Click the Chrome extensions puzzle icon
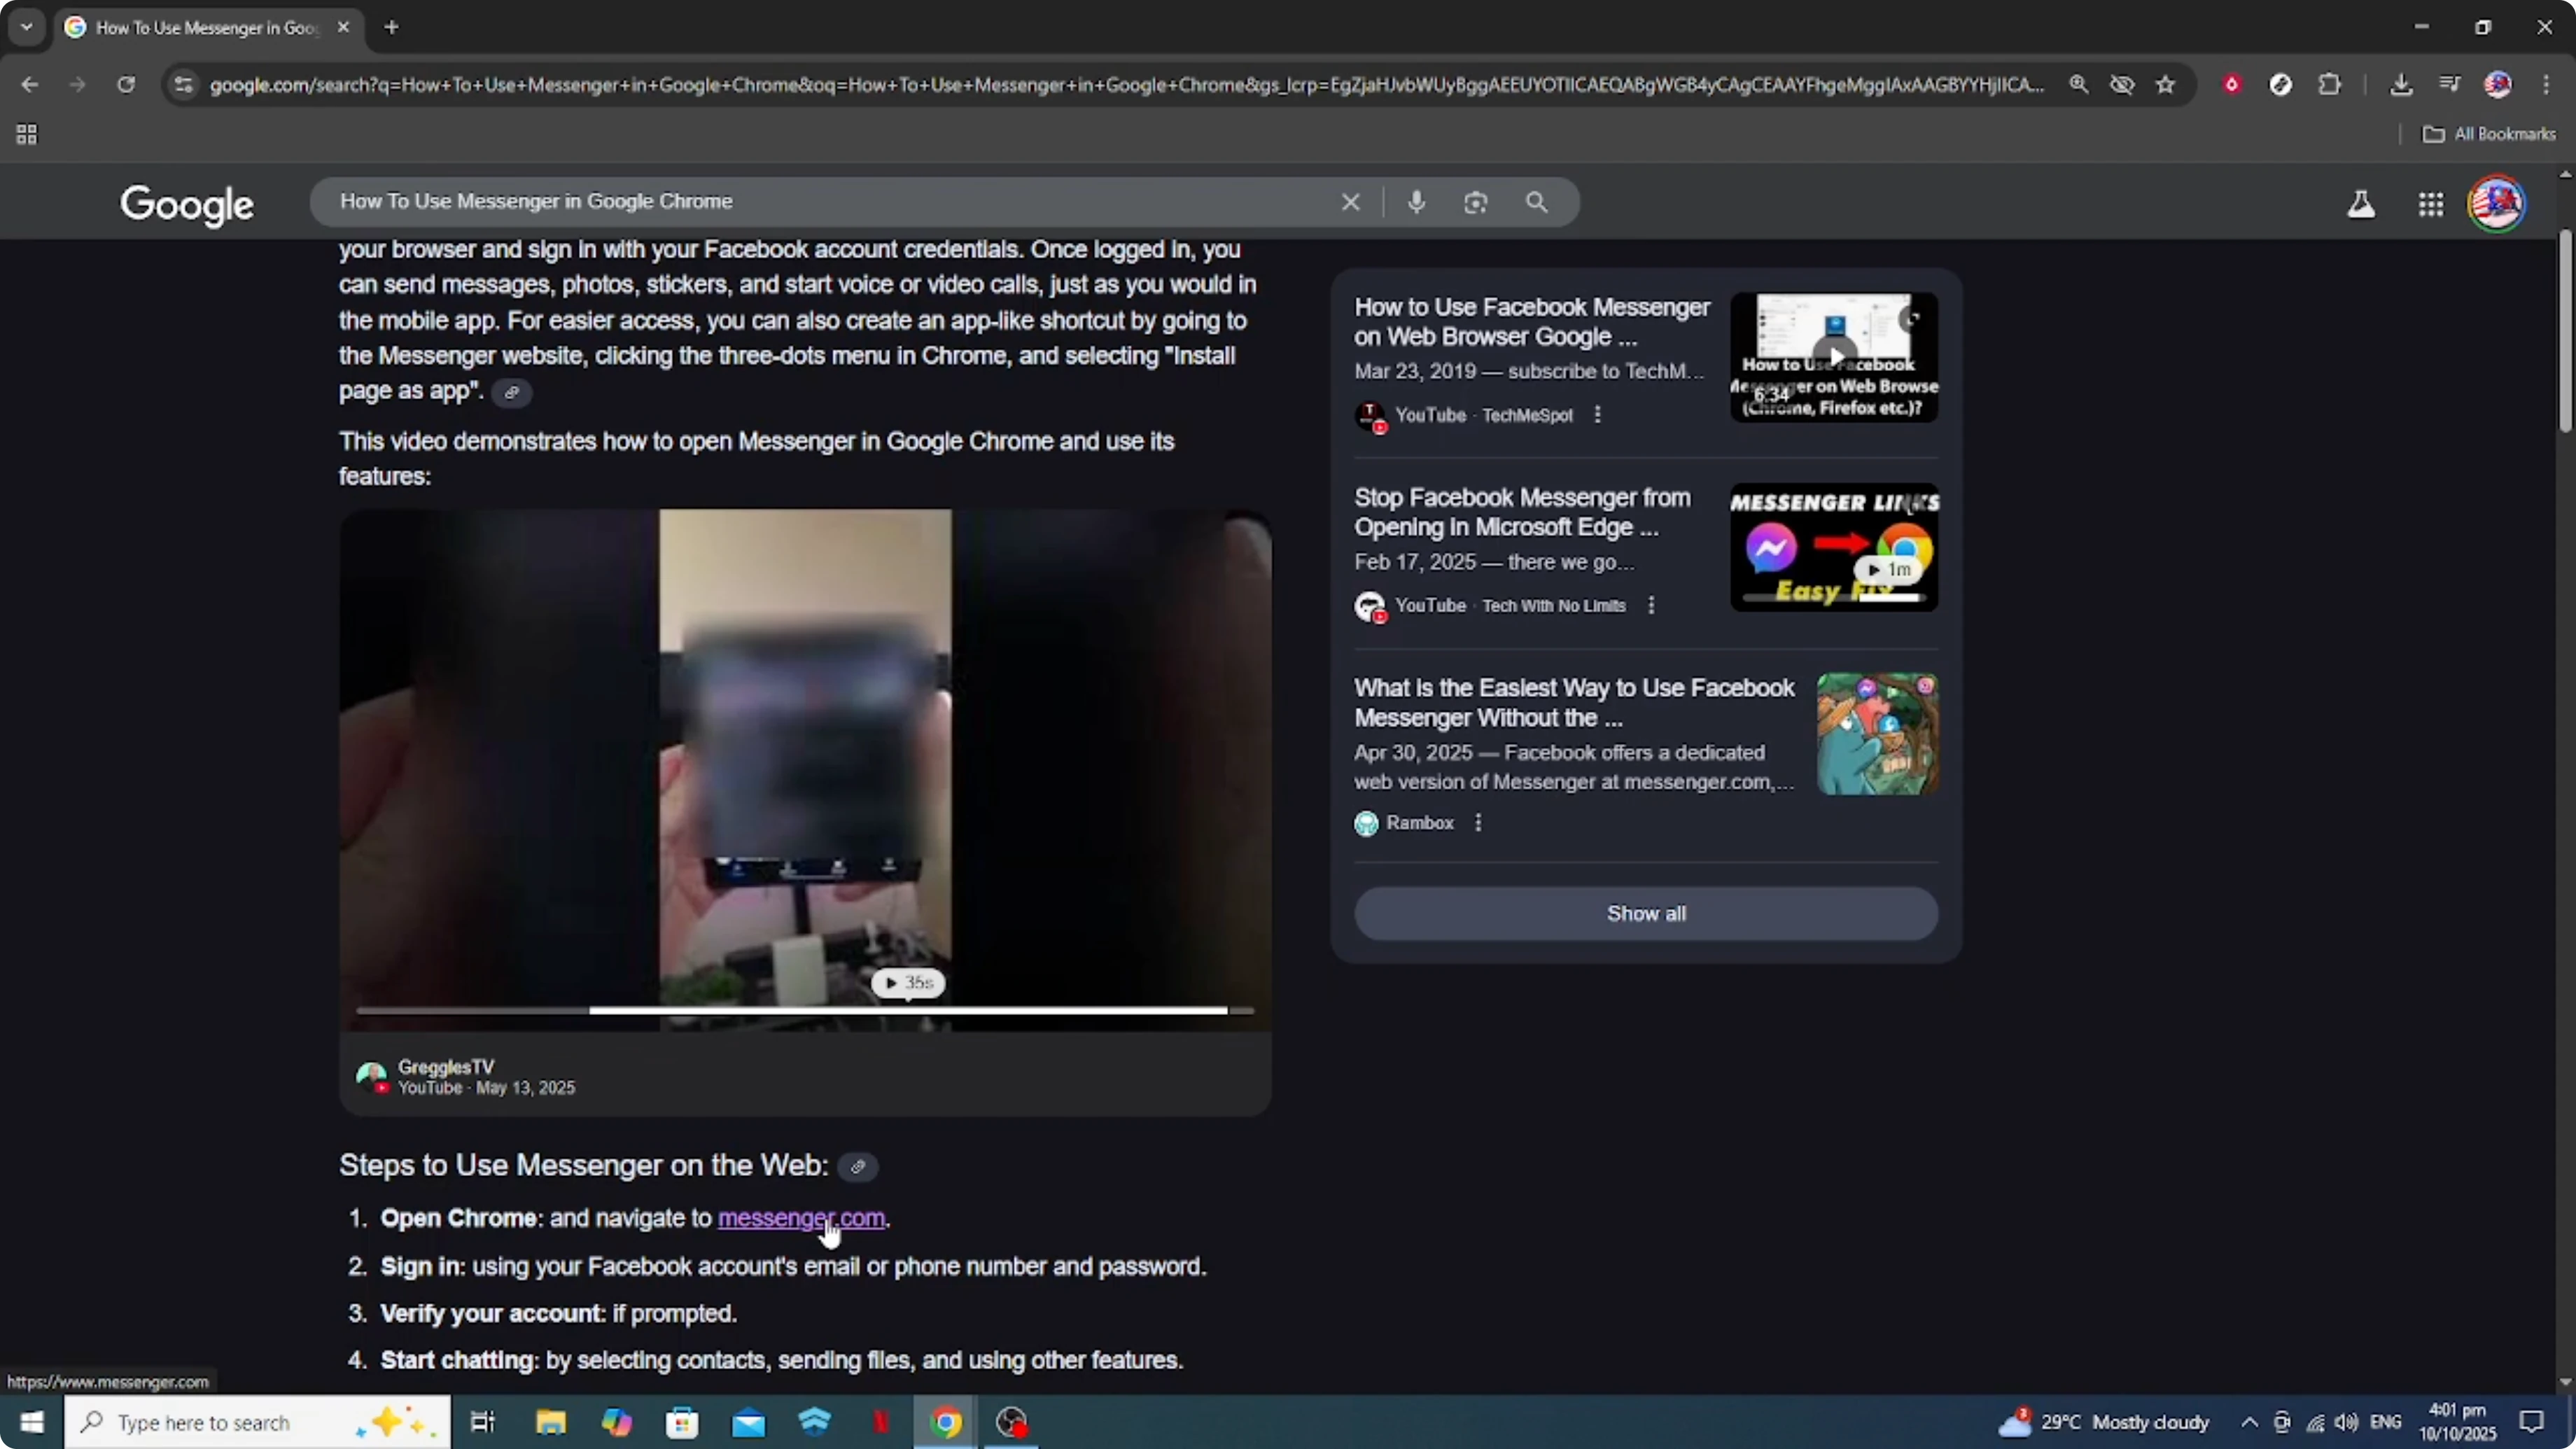This screenshot has width=2576, height=1449. [x=2330, y=85]
